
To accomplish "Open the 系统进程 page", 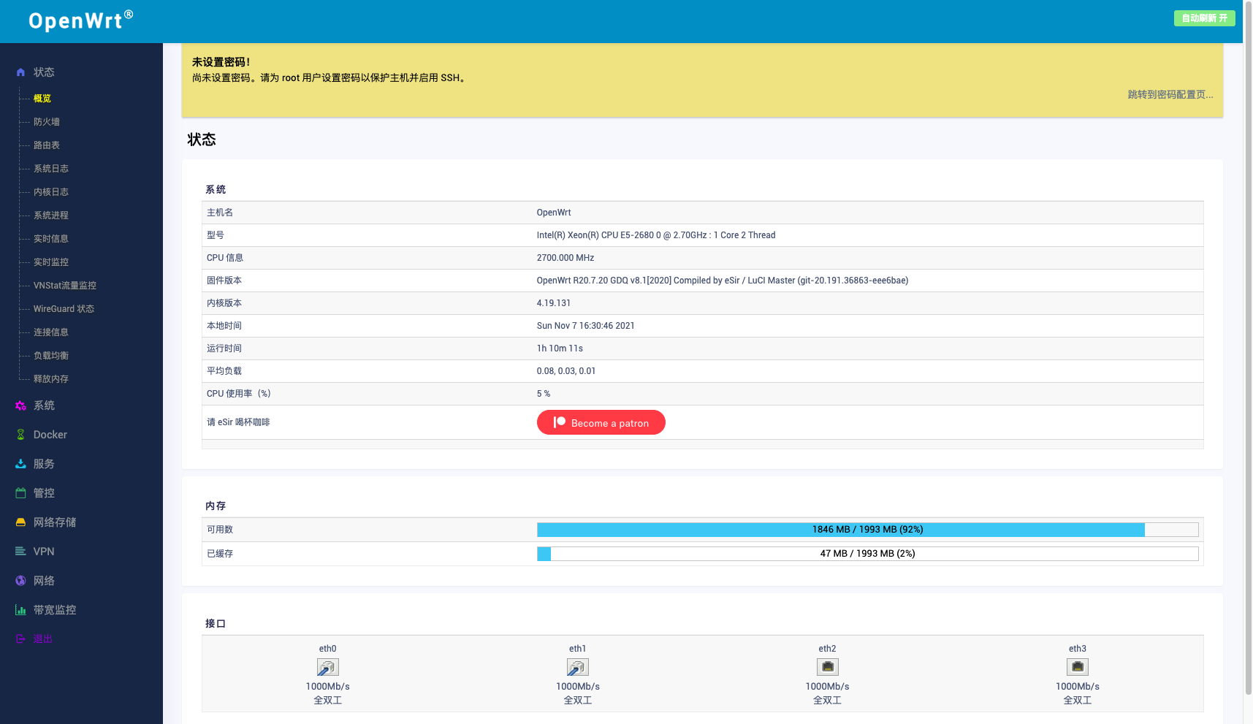I will [51, 216].
